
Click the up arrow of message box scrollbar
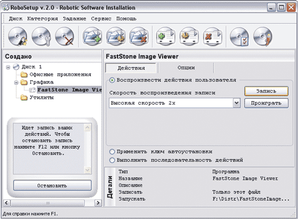coord(87,127)
